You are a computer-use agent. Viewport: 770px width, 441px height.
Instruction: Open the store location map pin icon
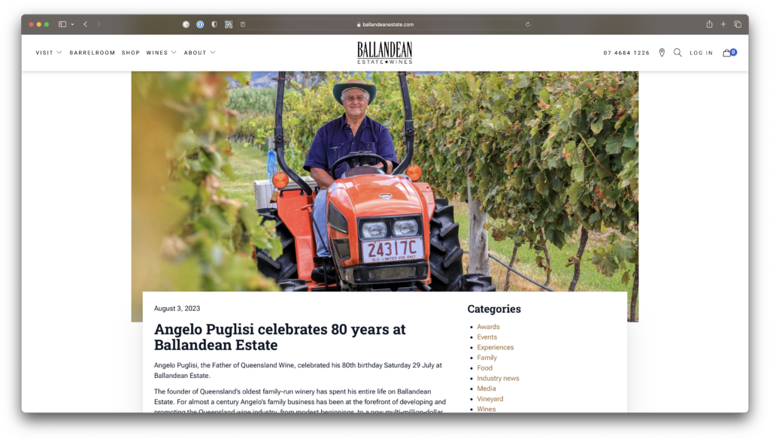(662, 53)
